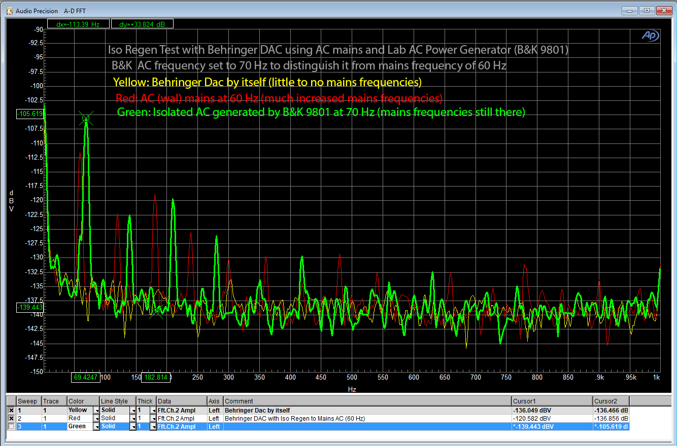Screen dimensions: 677x446
Task: Select the 'Behringer Dac by itself' comment cell
Action: tap(367, 410)
